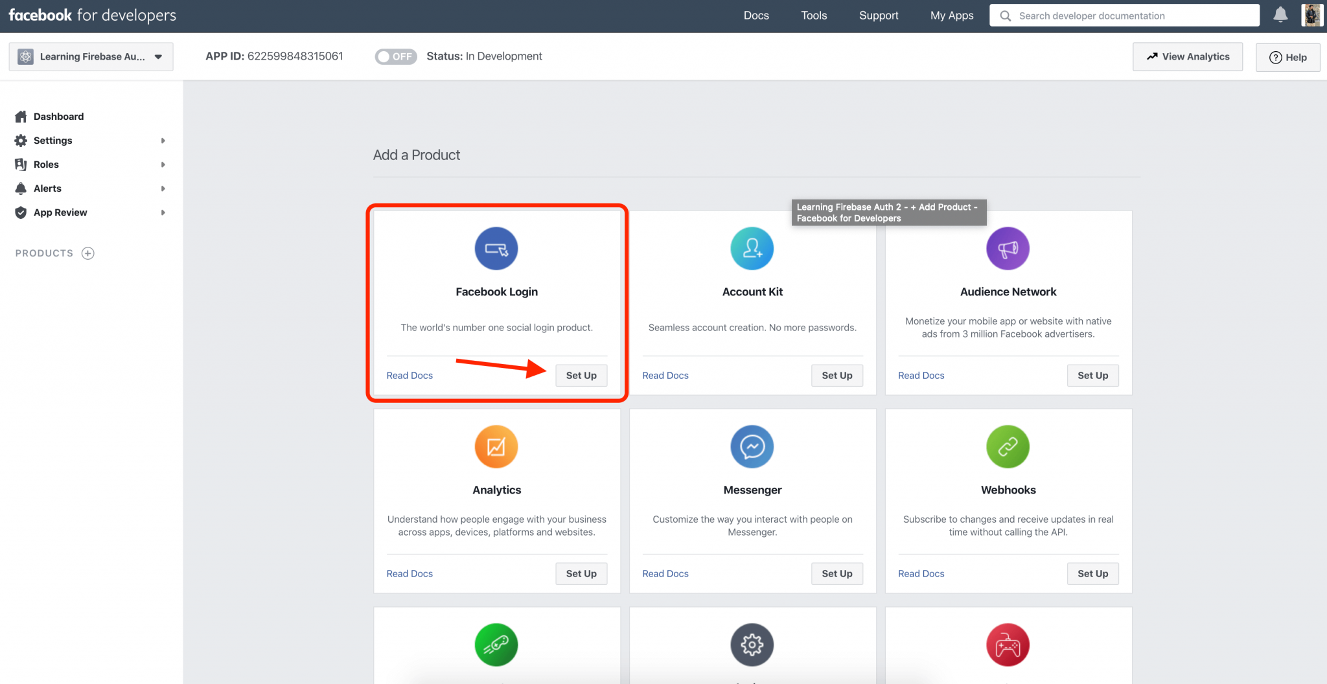
Task: Open the user profile avatar
Action: (x=1312, y=15)
